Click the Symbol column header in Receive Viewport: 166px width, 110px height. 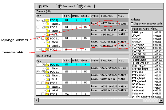(95, 61)
